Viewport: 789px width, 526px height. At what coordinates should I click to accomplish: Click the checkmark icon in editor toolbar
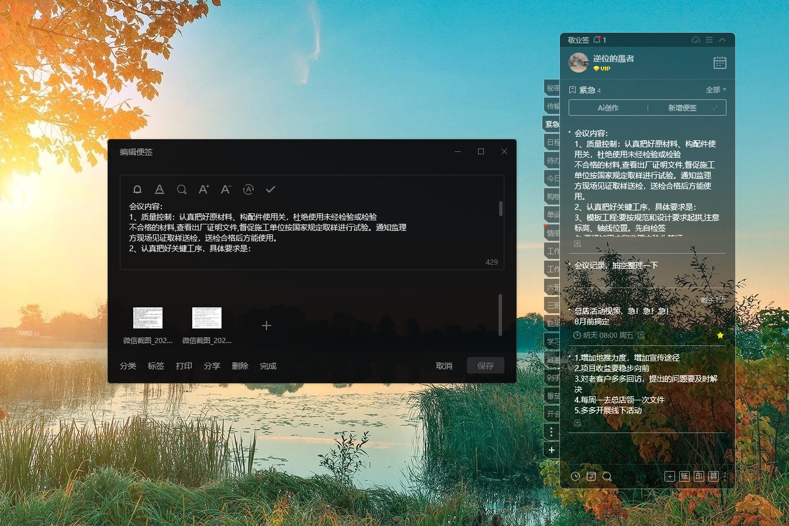[271, 189]
